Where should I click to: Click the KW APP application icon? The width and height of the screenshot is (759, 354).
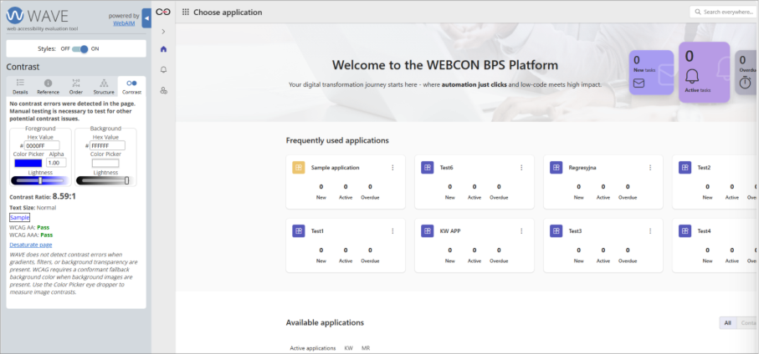428,230
